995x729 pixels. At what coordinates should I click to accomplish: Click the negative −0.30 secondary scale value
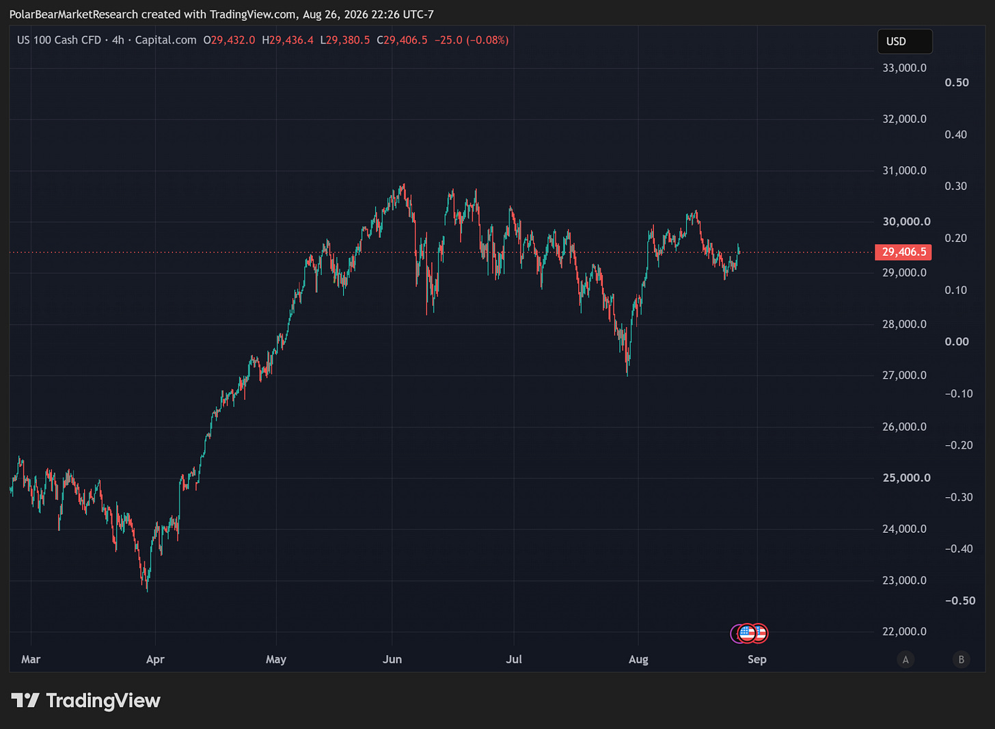click(x=959, y=497)
